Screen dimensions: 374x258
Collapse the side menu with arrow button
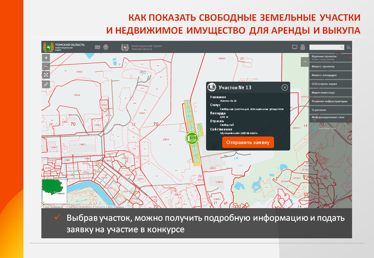[x=305, y=62]
